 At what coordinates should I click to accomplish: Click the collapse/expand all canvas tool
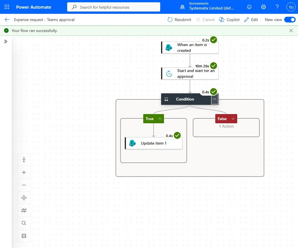(x=24, y=160)
